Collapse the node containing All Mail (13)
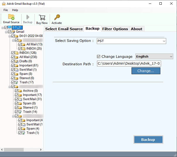Image resolution: width=177 pixels, height=157 pixels. click(13, 40)
